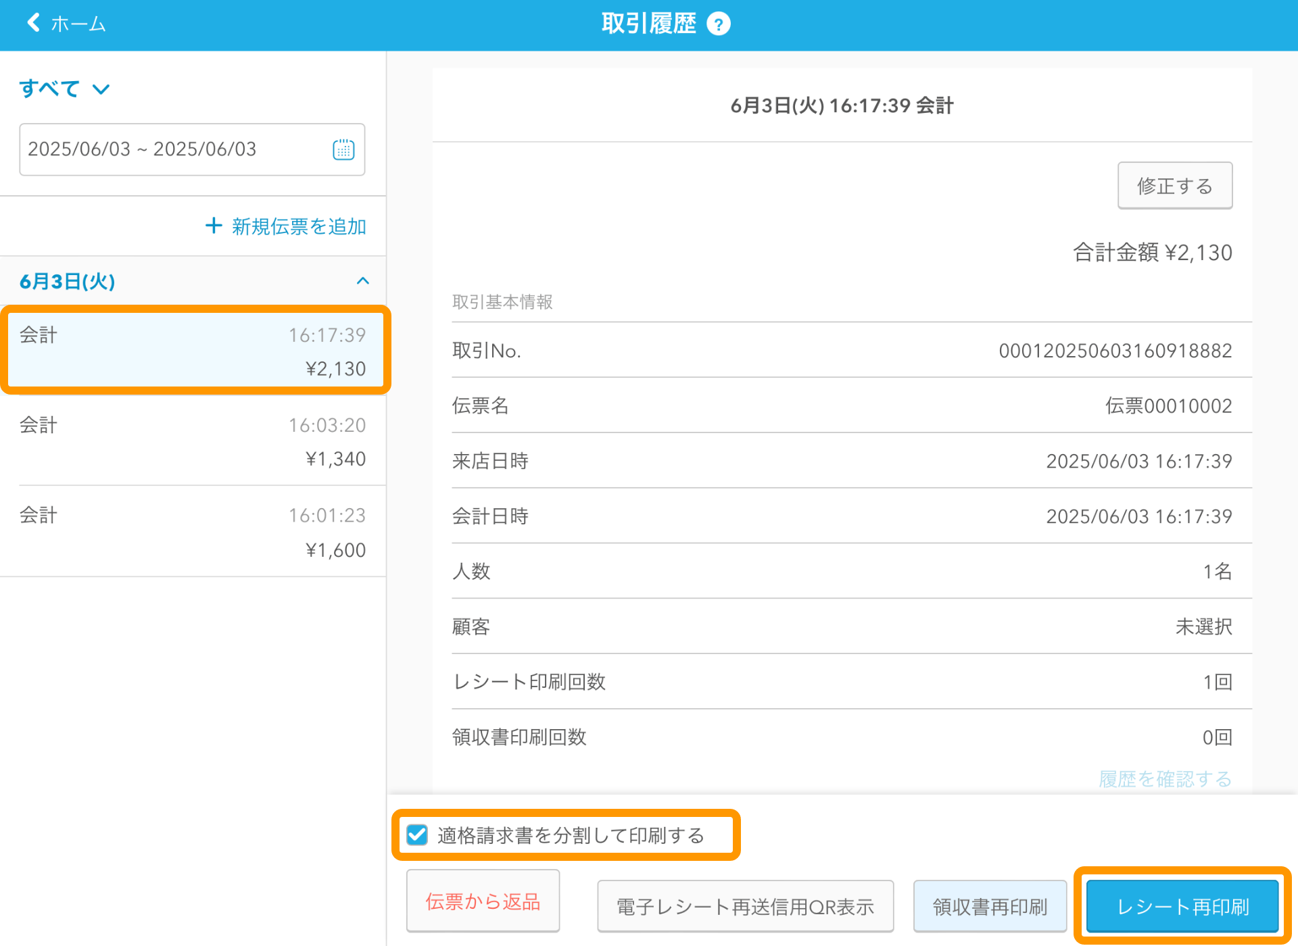Select the 16:01:23 ¥1,600 transaction

pos(193,532)
